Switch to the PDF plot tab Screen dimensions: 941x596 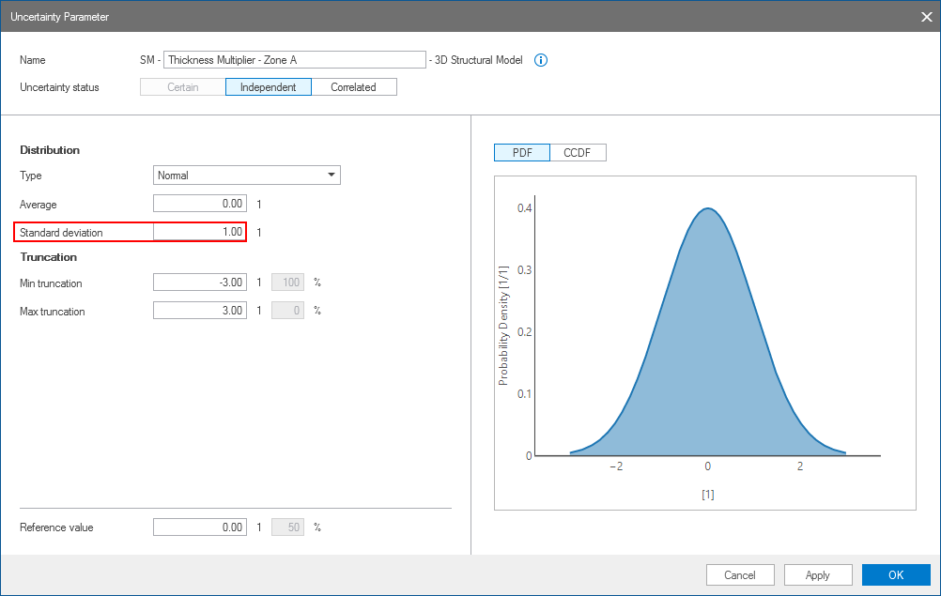522,153
